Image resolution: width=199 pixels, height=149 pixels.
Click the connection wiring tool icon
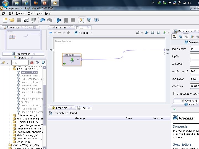(138, 33)
